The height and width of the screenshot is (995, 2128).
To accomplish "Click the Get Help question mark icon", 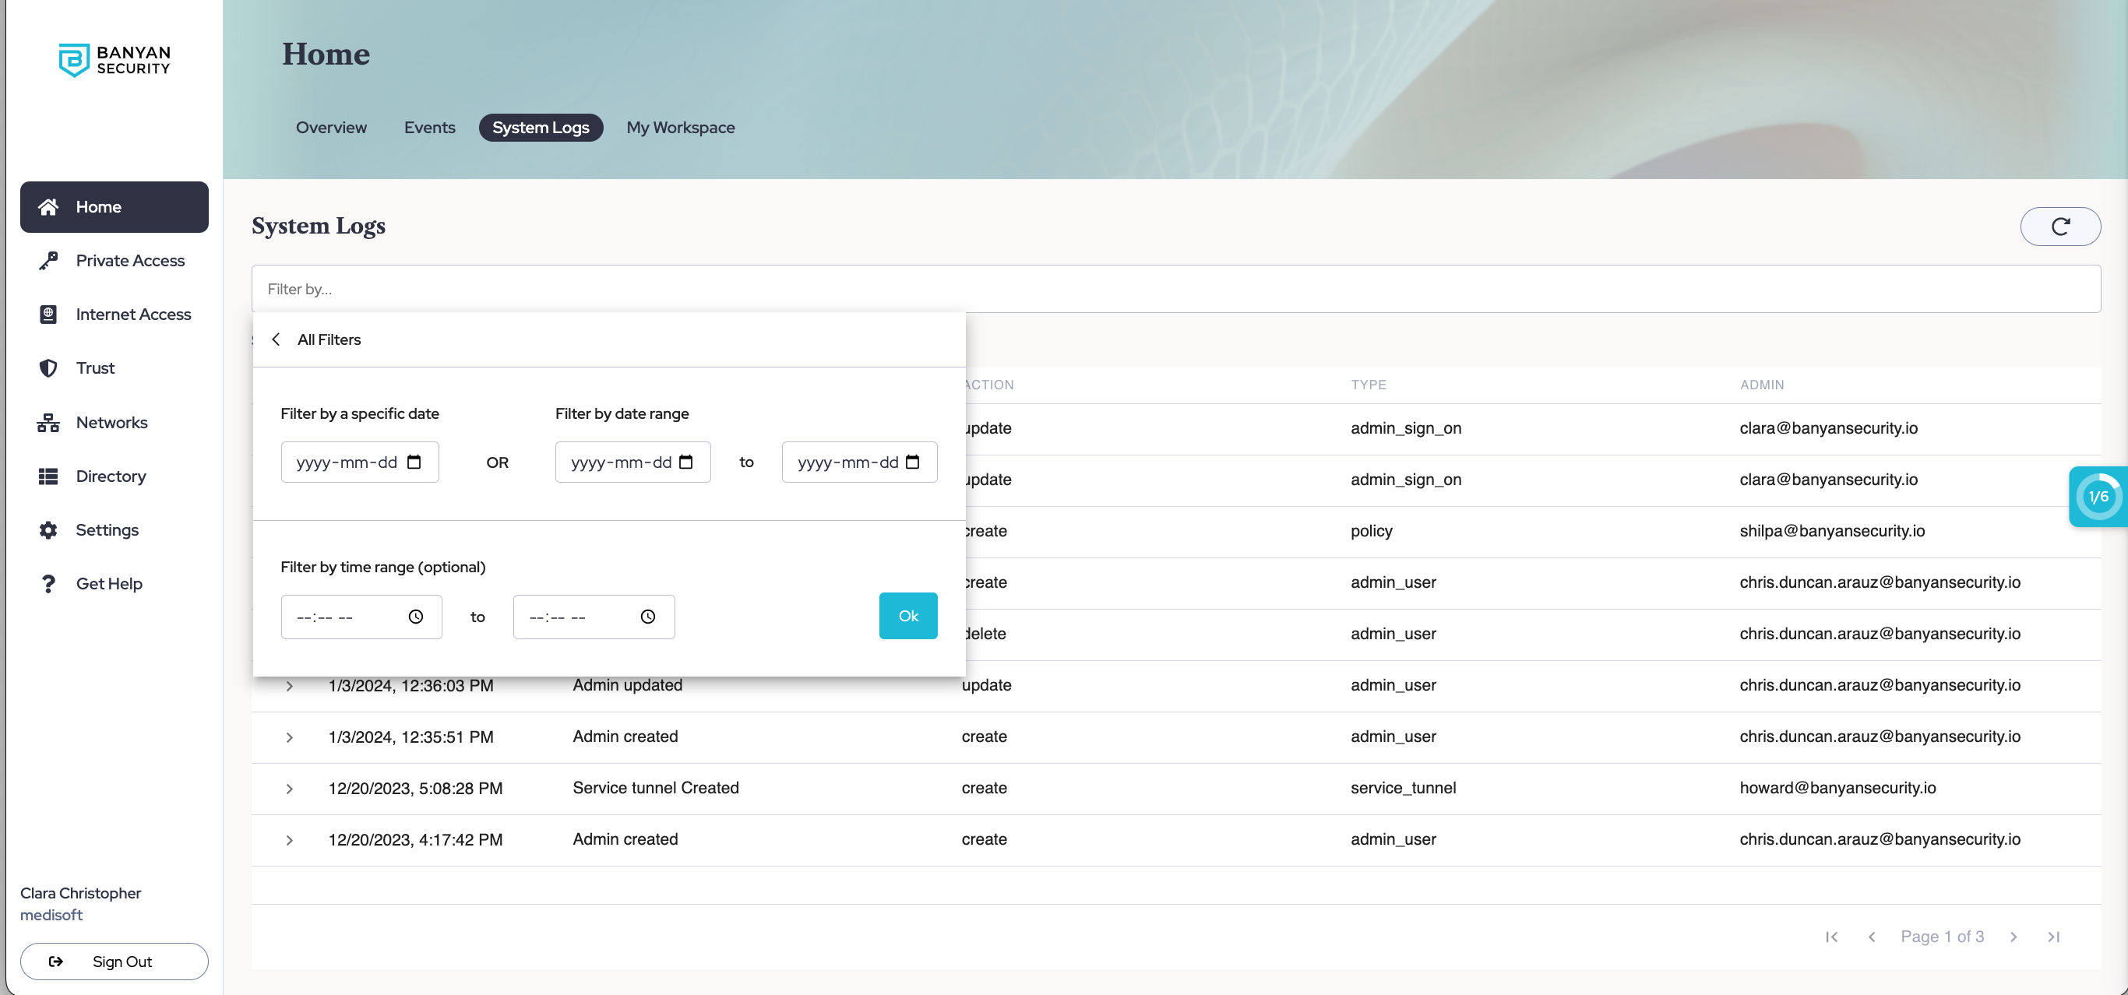I will tap(48, 584).
